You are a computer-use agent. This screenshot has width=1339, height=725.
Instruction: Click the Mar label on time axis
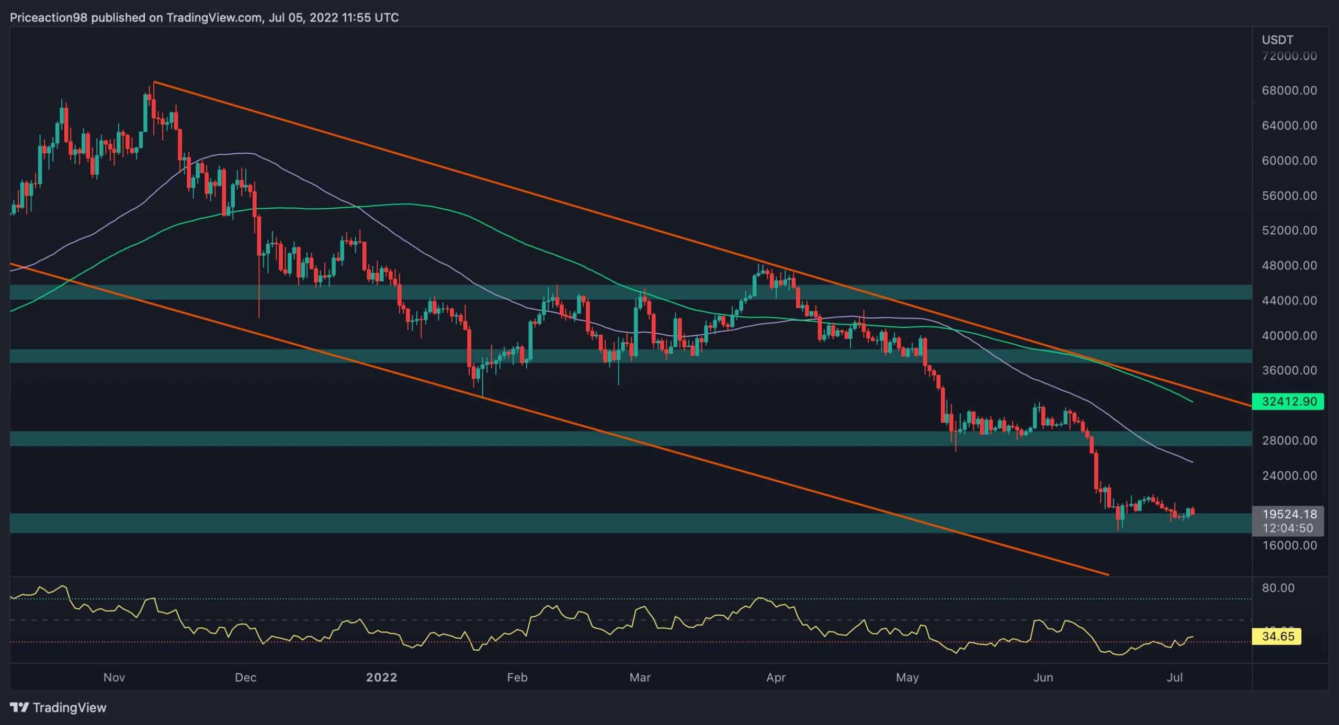click(640, 677)
